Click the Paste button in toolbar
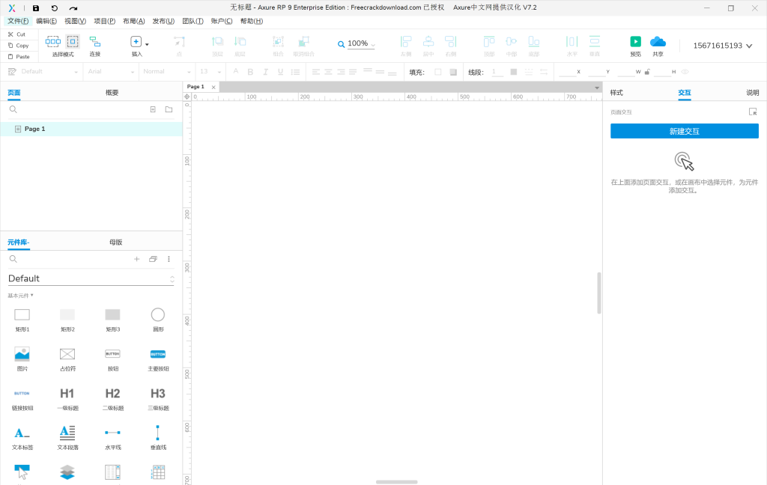This screenshot has height=485, width=767. pos(18,56)
